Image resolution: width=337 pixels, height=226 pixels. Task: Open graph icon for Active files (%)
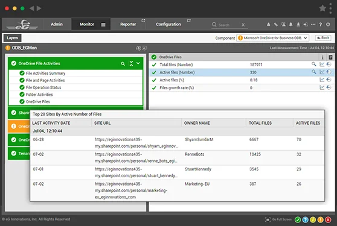tap(322, 80)
